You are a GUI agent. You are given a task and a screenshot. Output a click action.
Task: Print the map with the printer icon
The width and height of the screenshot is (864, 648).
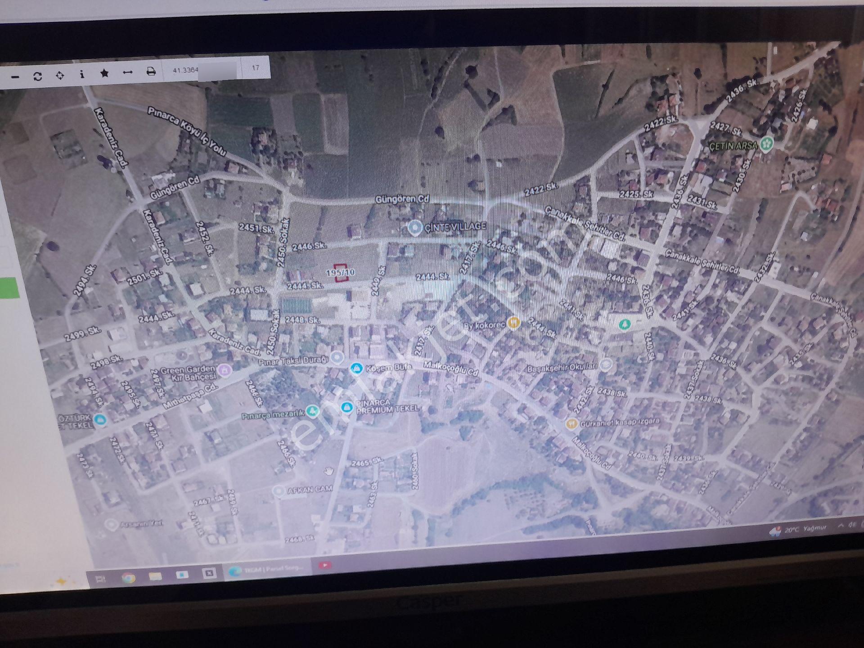coord(151,71)
